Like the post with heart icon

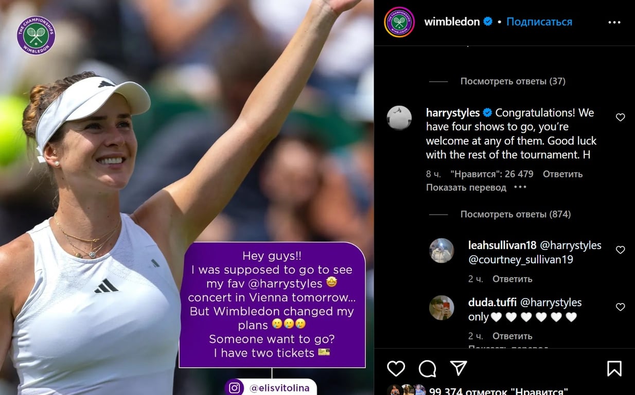[396, 368]
